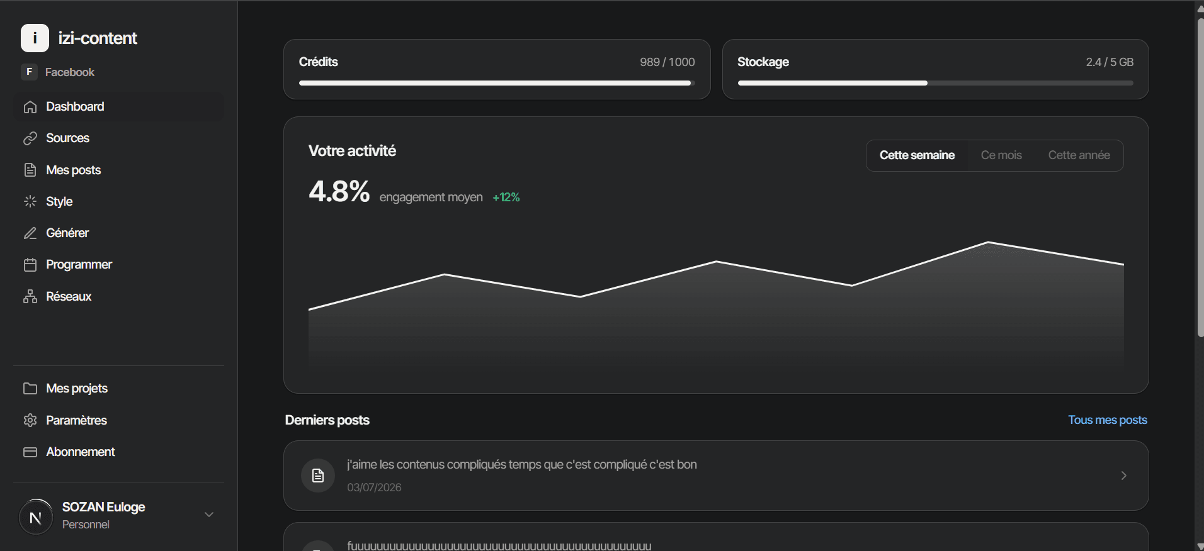
Task: Select the Mes posts document icon
Action: tap(30, 170)
